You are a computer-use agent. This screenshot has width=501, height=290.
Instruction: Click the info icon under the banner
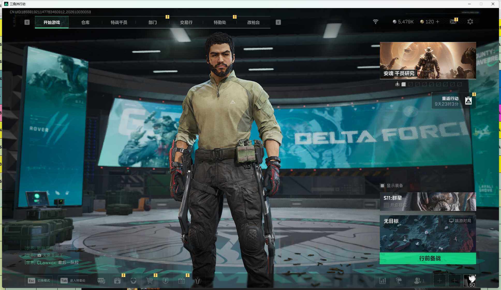click(x=397, y=84)
